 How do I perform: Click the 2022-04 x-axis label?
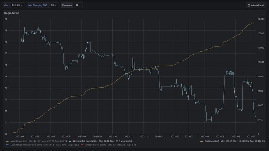(x=20, y=137)
